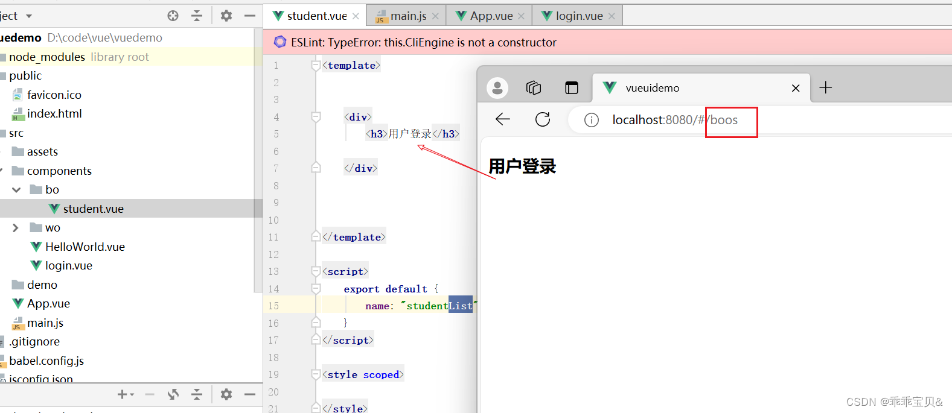The width and height of the screenshot is (952, 413).
Task: Collapse the bo folder chevron
Action: point(16,189)
